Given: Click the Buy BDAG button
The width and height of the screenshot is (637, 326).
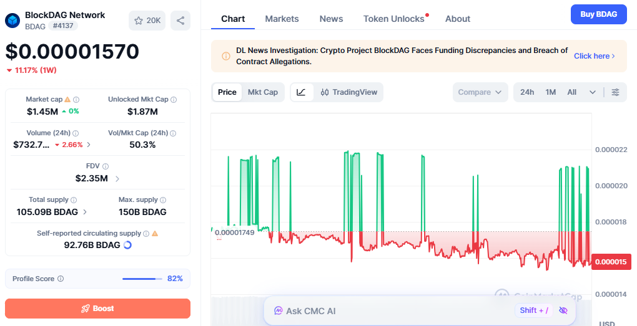Looking at the screenshot, I should coord(598,14).
